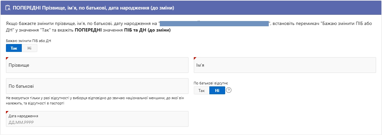Click into the По батькові text field
The width and height of the screenshot is (382, 135).
97,86
